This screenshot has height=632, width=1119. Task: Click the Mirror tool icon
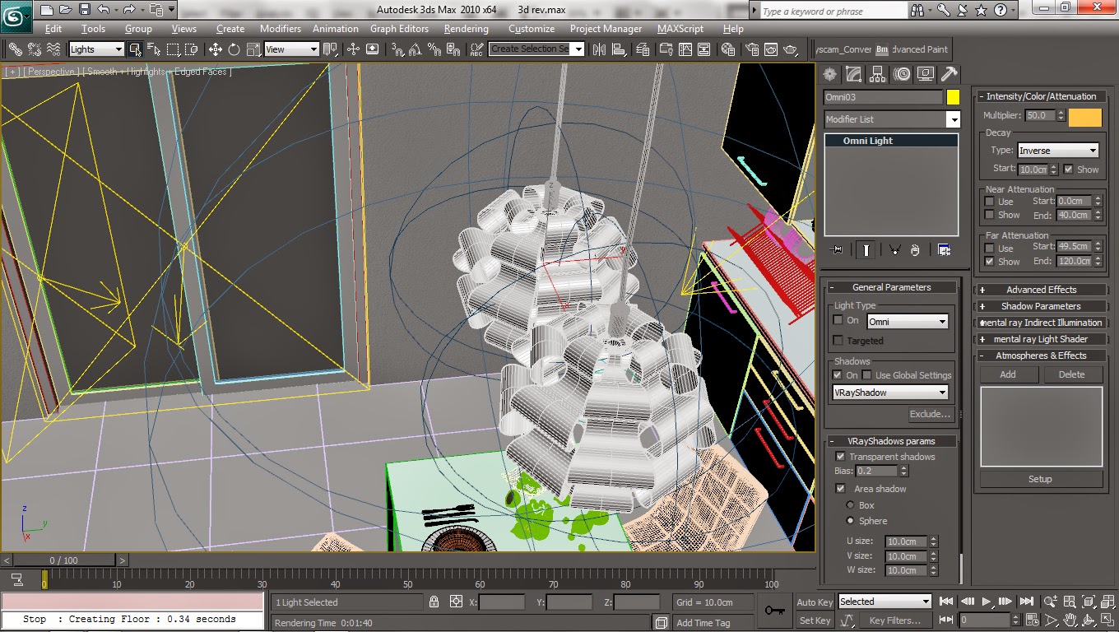click(x=598, y=49)
